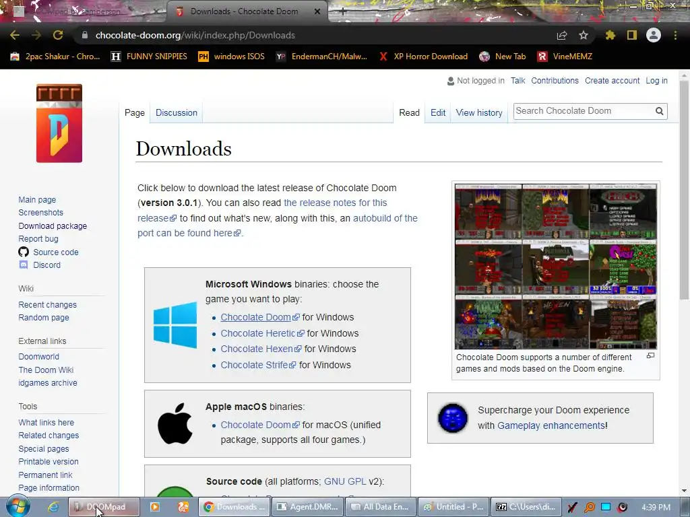
Task: Click the browser forward arrow
Action: pos(36,35)
